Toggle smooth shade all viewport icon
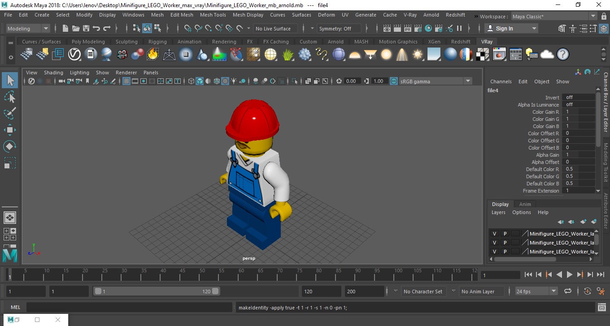 click(200, 81)
